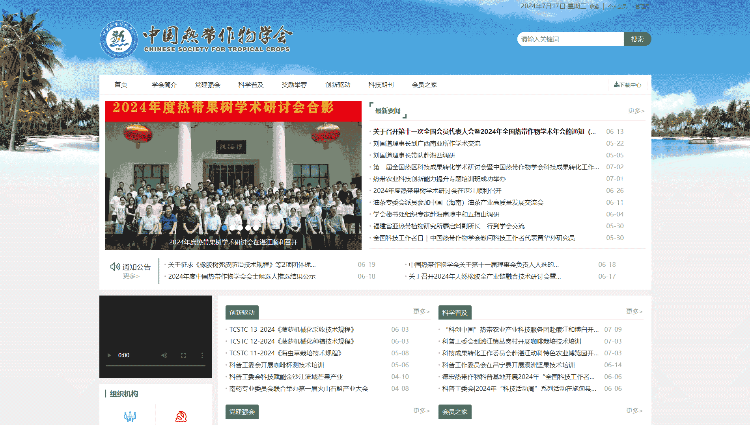Select the 党建强会 section tab
Image resolution: width=750 pixels, height=425 pixels.
tap(242, 412)
